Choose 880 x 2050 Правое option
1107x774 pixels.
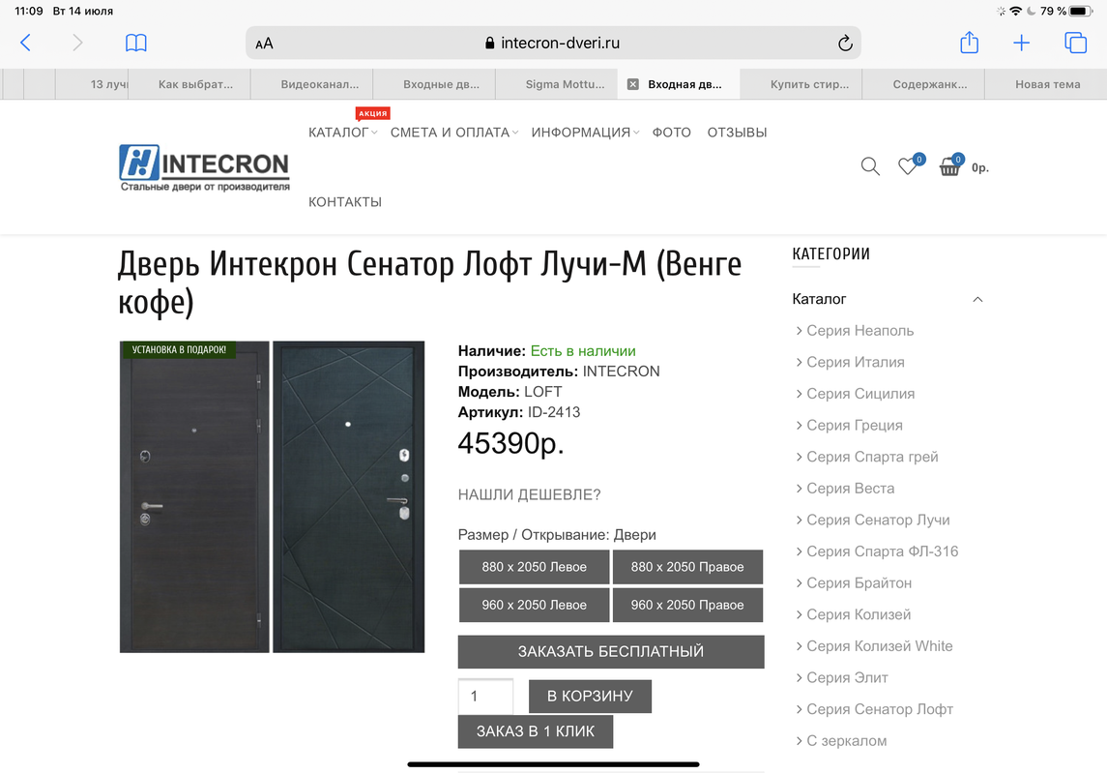(x=687, y=567)
